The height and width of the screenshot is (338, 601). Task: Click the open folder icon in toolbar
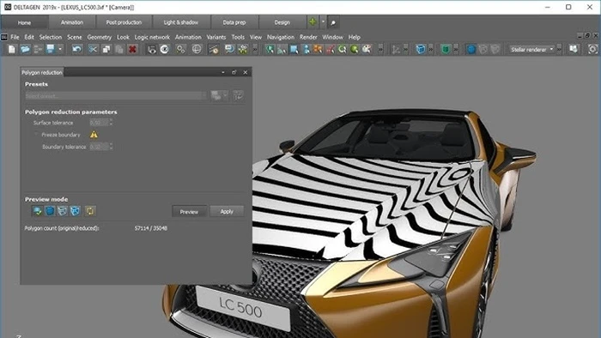click(x=25, y=49)
